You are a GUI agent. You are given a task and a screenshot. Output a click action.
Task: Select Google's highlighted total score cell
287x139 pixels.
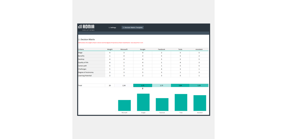(x=143, y=85)
